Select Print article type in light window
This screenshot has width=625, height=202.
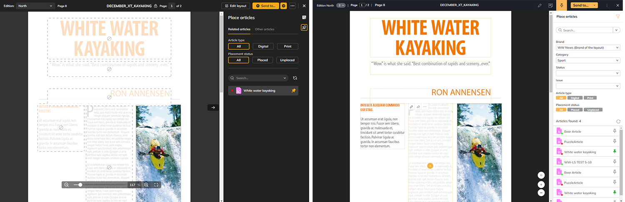point(590,98)
